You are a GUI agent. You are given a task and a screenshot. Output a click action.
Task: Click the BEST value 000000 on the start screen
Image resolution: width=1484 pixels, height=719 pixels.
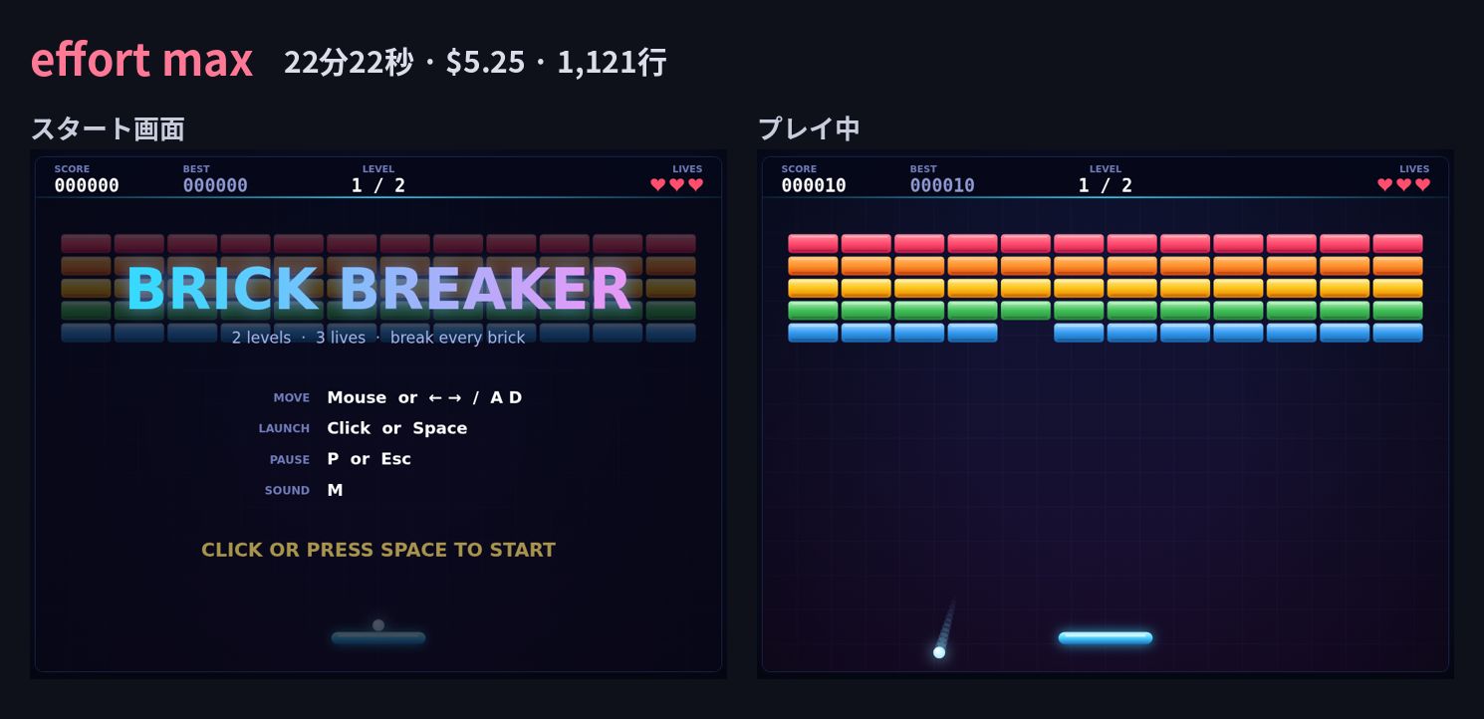click(215, 185)
